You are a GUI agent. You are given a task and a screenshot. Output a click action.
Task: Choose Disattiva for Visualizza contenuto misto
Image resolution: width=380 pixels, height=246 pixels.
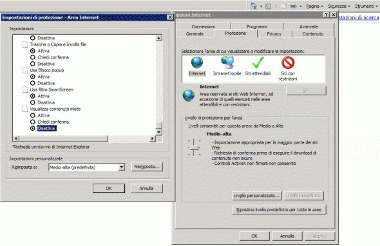click(33, 128)
